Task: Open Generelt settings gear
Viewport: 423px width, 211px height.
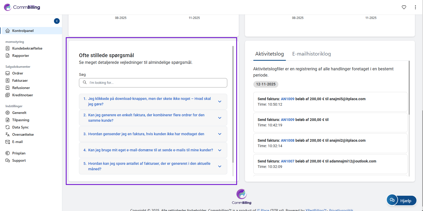Action: pos(8,113)
